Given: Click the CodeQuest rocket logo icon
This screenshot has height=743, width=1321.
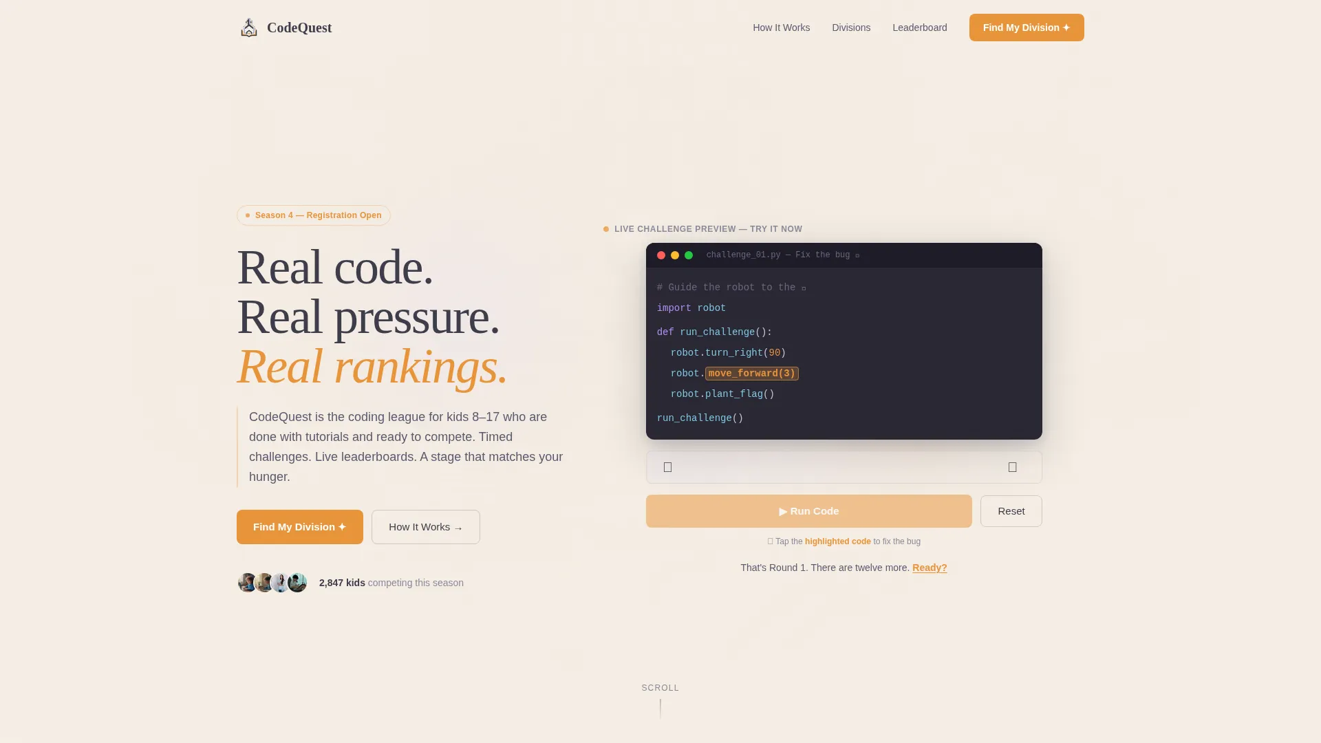Looking at the screenshot, I should click(249, 28).
